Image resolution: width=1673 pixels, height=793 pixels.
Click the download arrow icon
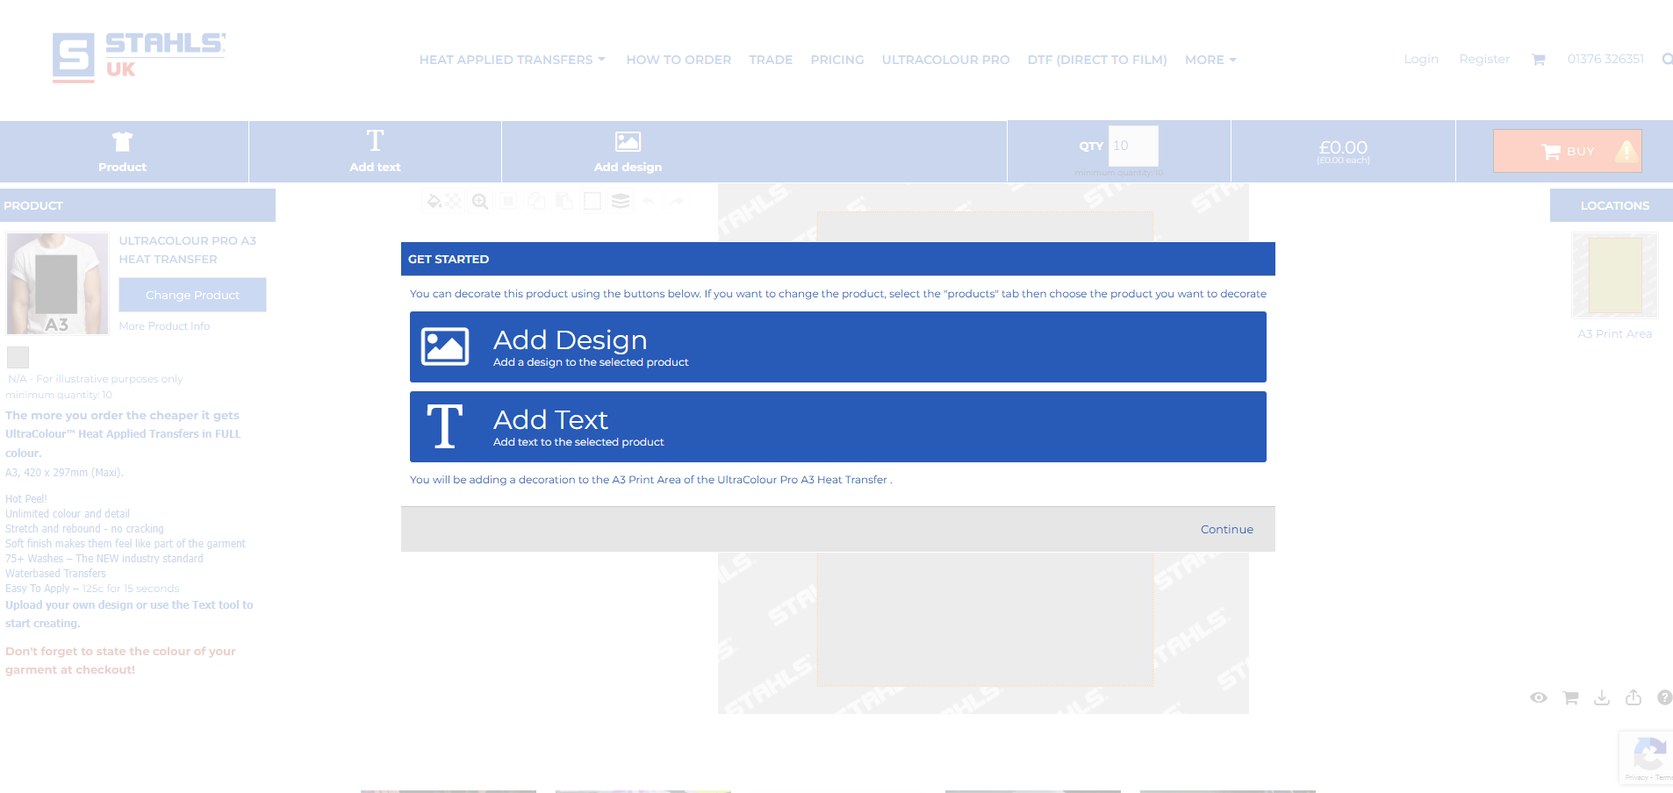coord(1602,697)
